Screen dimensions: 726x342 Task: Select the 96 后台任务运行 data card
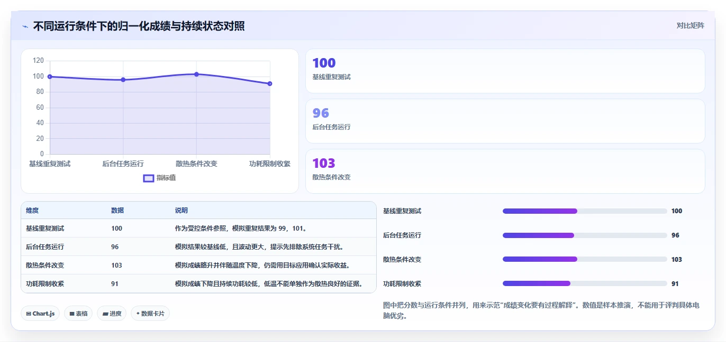point(505,121)
